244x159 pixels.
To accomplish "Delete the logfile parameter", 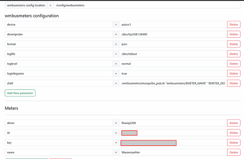I will coord(234,54).
